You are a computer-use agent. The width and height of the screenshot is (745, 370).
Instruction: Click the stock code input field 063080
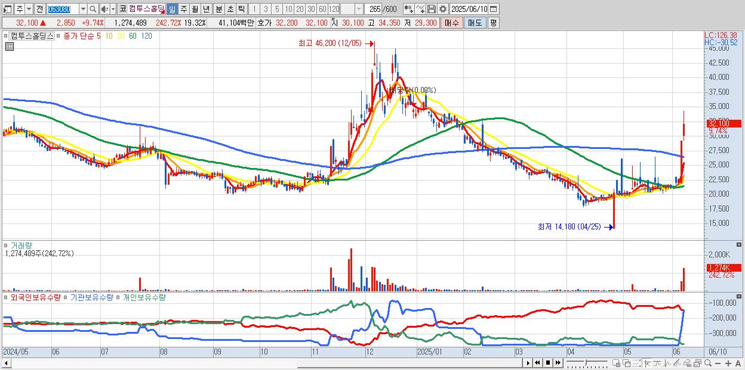tap(63, 9)
